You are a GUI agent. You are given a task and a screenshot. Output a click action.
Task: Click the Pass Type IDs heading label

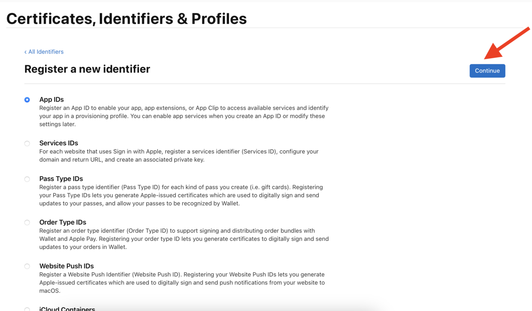tap(61, 178)
